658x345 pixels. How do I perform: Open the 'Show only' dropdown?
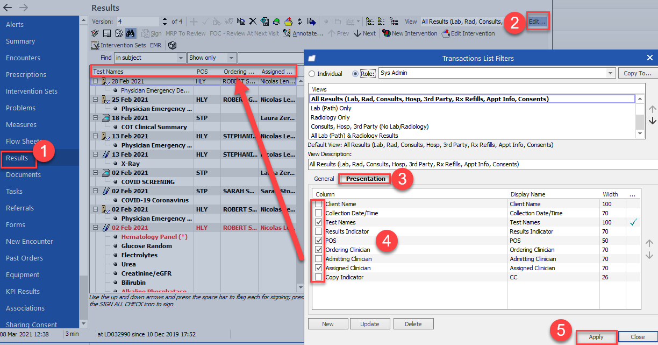pos(231,58)
